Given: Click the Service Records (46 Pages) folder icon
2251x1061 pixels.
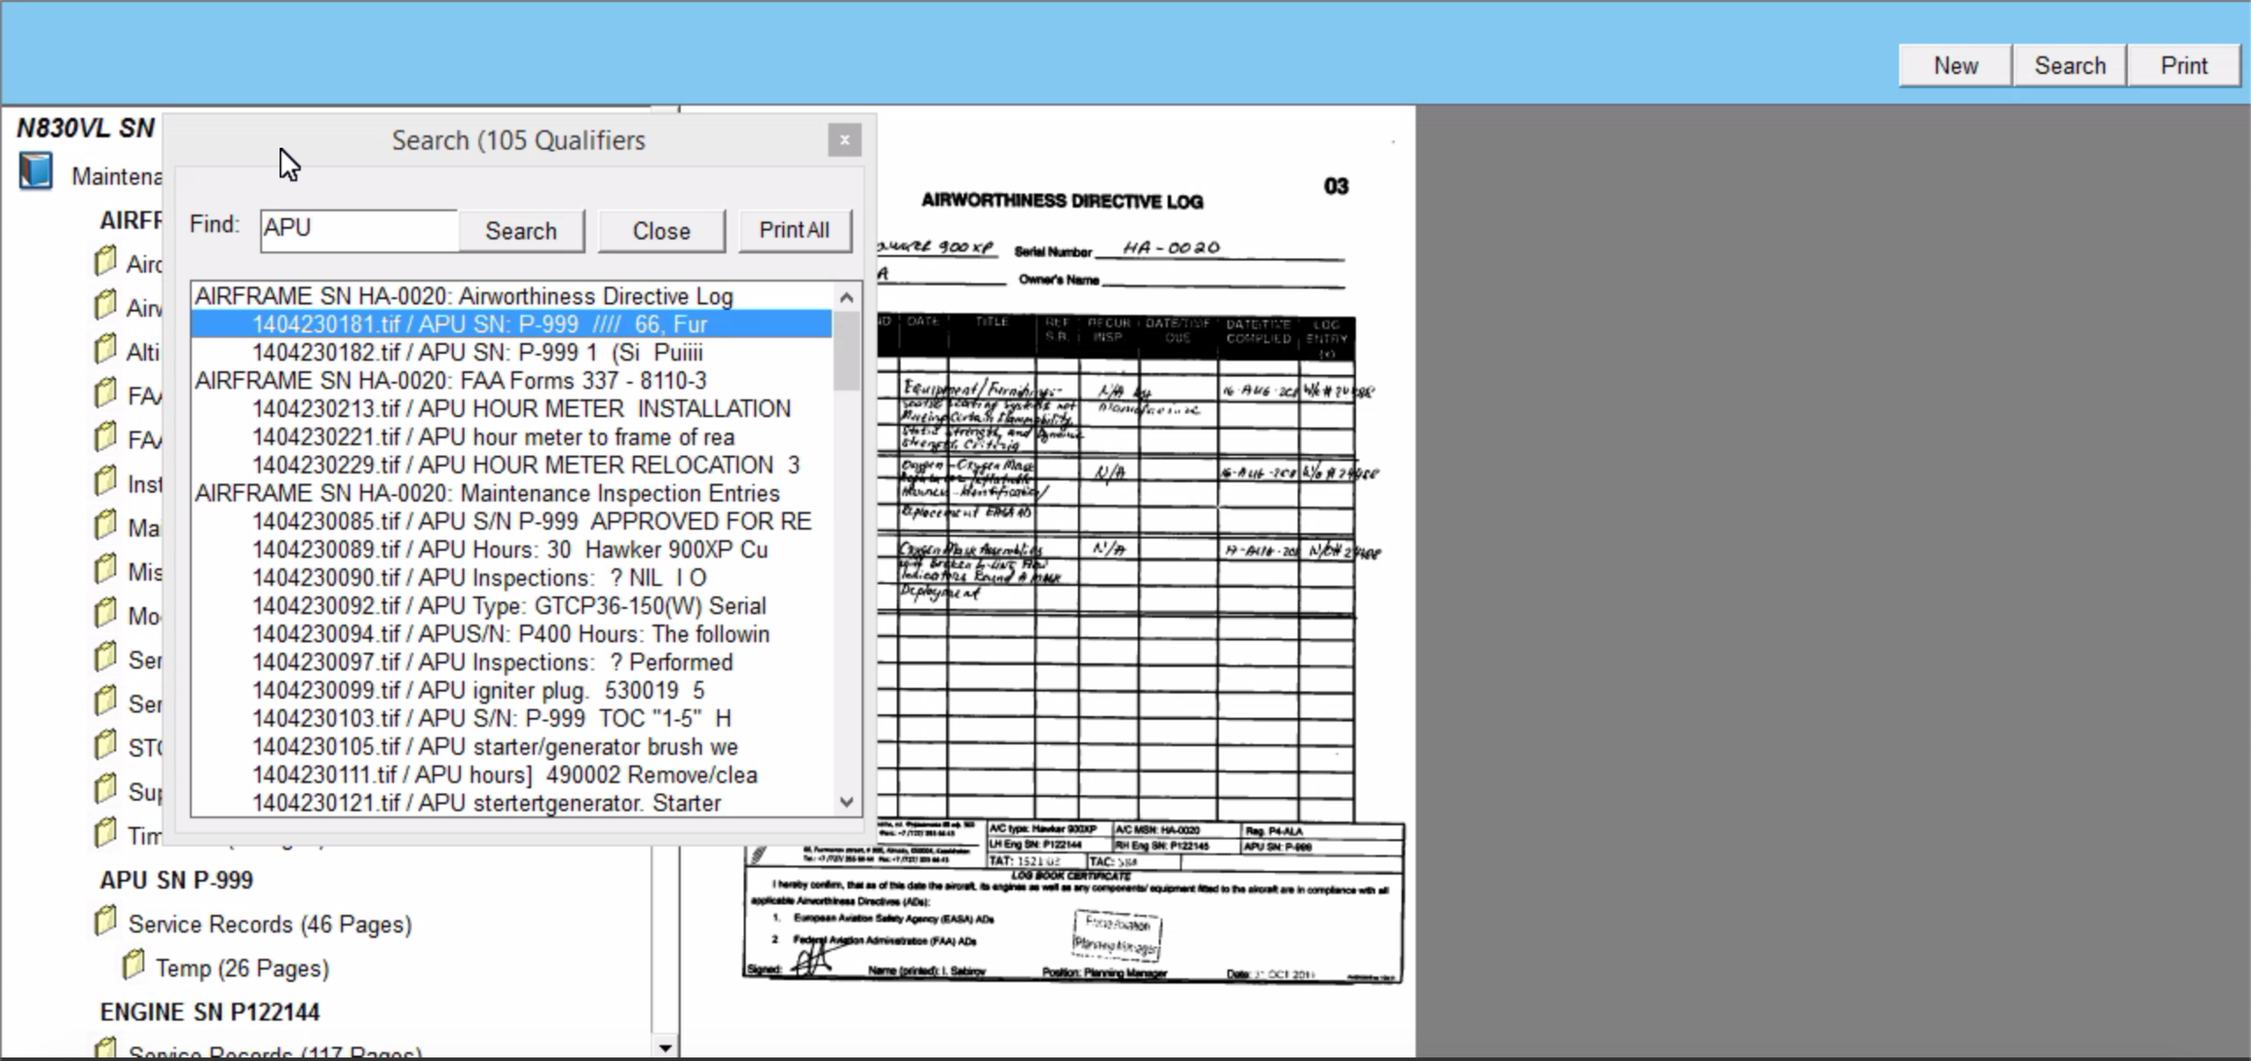Looking at the screenshot, I should point(106,920).
